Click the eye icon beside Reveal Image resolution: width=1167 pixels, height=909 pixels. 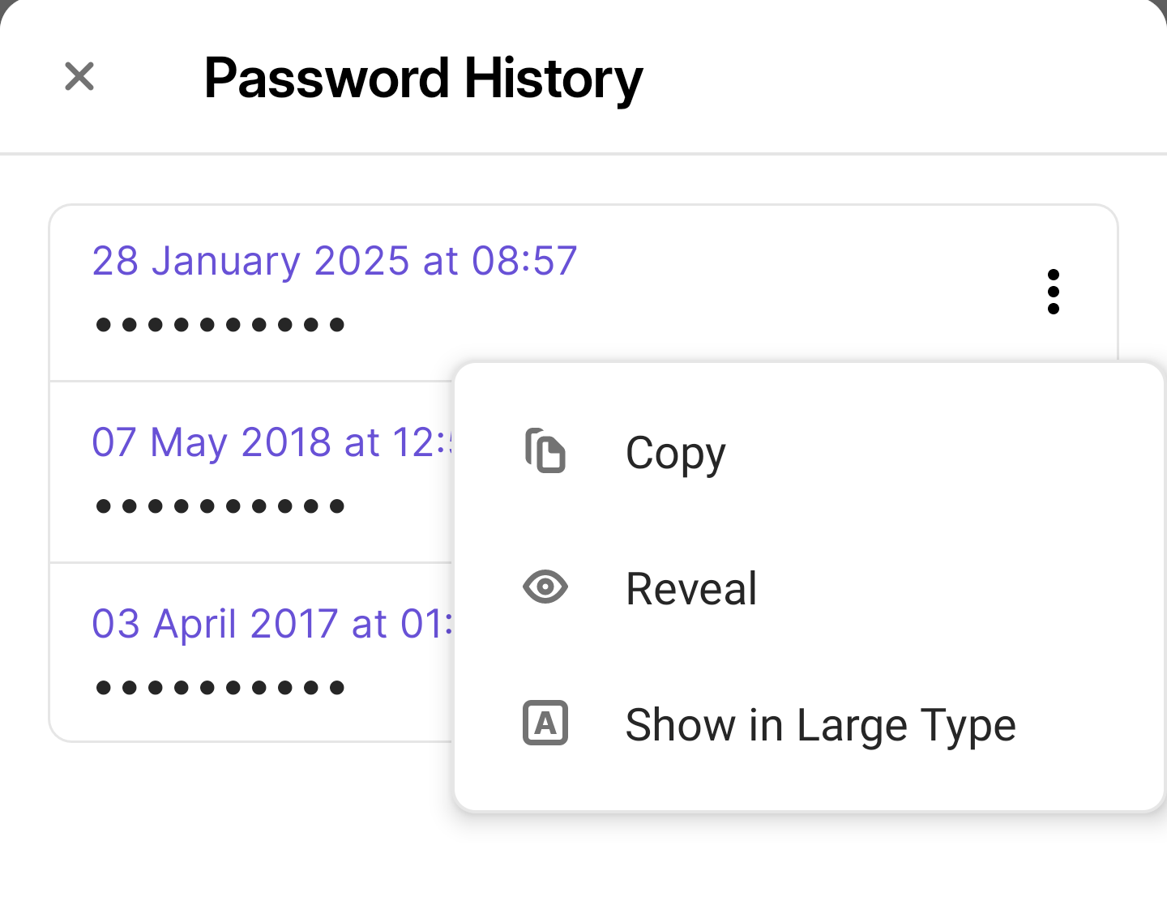pyautogui.click(x=545, y=587)
